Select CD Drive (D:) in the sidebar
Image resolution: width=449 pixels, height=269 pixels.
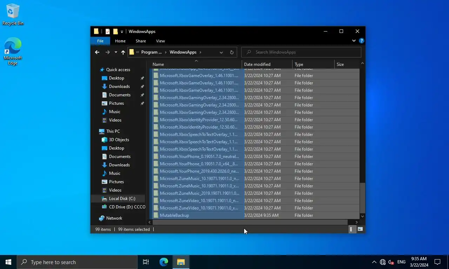pyautogui.click(x=123, y=207)
